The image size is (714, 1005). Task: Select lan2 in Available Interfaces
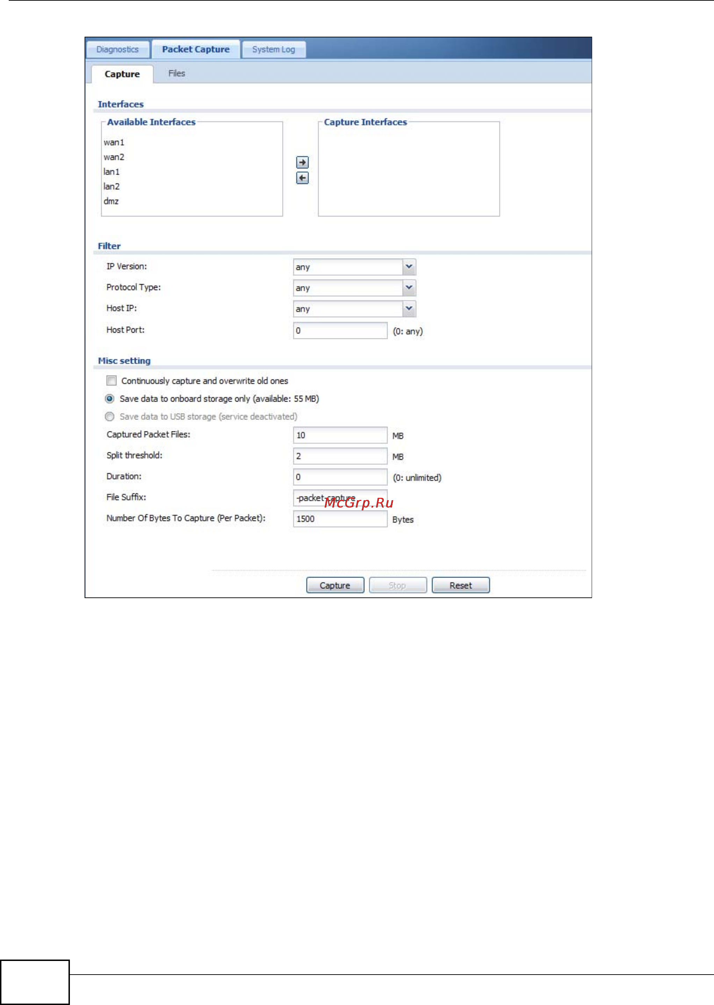click(x=112, y=186)
